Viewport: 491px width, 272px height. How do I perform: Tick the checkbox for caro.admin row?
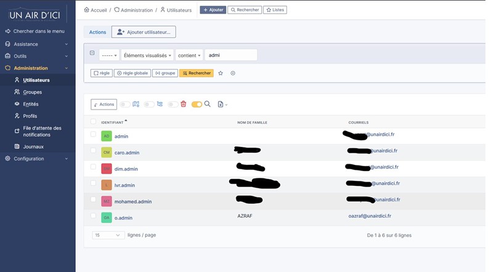pos(93,151)
